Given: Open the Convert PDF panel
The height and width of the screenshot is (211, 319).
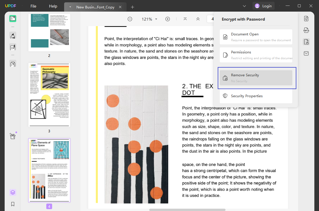Looking at the screenshot, I should (306, 18).
